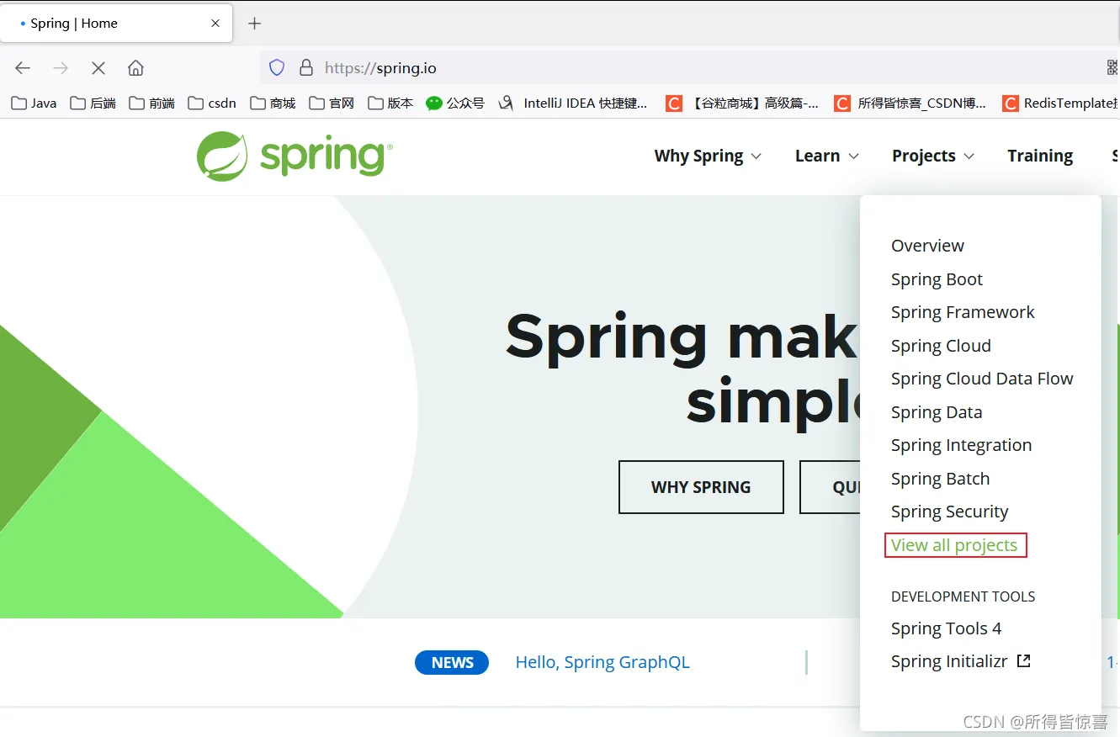Choose Spring Cloud in Projects menu
1120x737 pixels.
(x=941, y=346)
